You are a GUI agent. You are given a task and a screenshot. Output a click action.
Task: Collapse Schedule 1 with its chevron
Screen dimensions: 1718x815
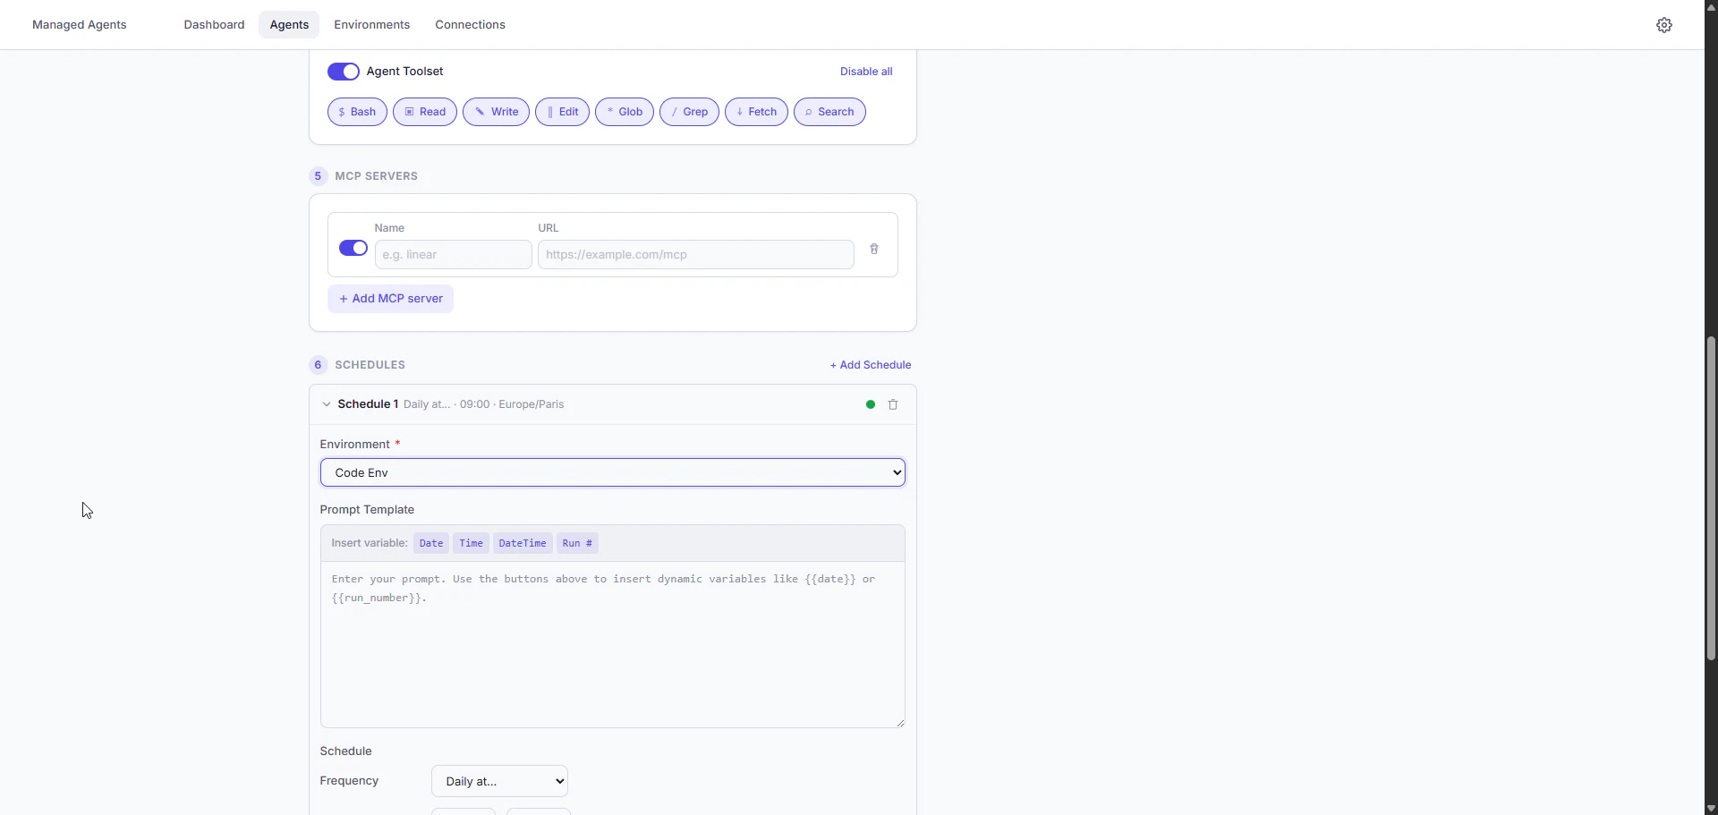click(327, 404)
